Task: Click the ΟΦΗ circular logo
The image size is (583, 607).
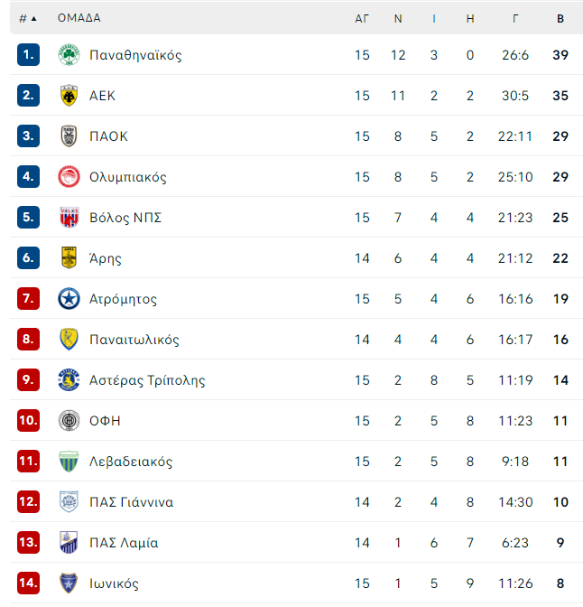Action: point(69,420)
